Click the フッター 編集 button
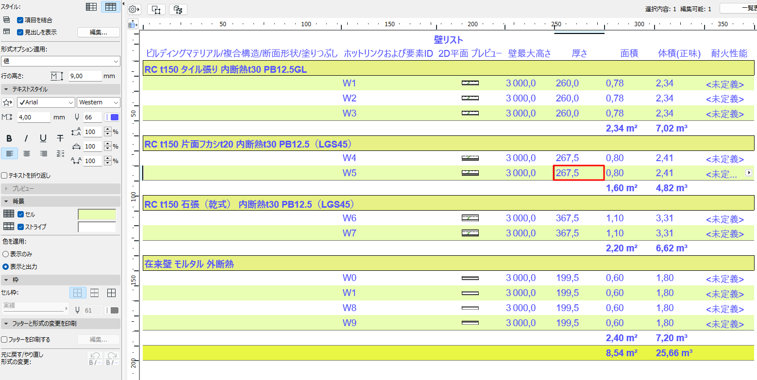757x380 pixels. 98,339
